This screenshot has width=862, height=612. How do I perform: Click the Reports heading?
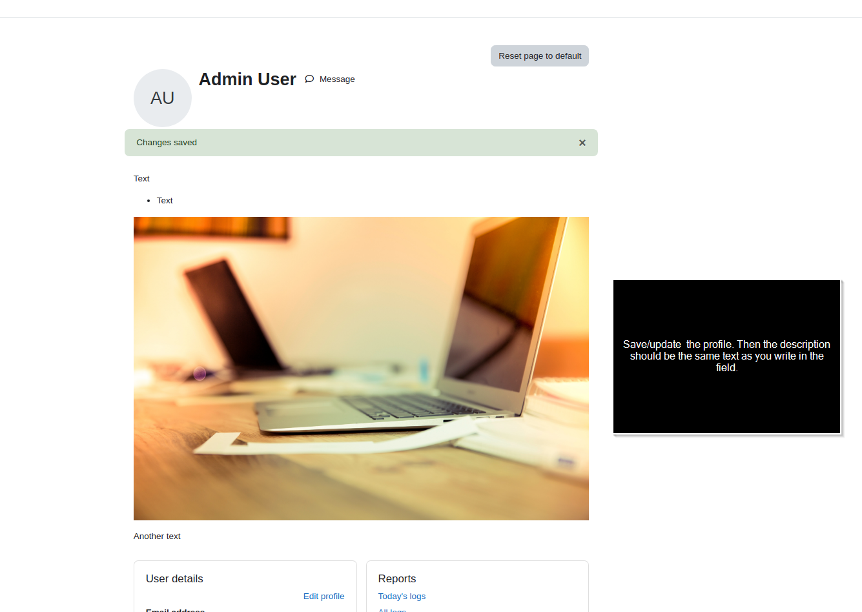pos(397,579)
